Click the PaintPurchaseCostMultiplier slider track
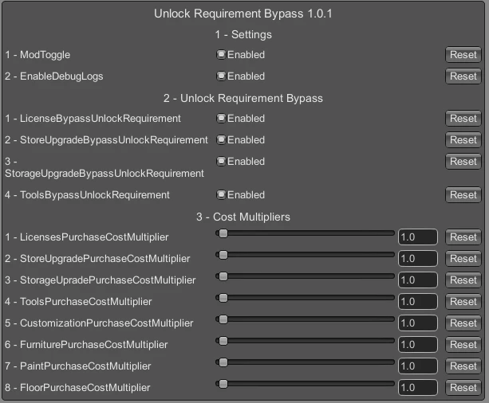The height and width of the screenshot is (403, 489). point(305,362)
